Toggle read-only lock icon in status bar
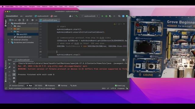Image resolution: width=195 pixels, height=109 pixels. [127, 88]
